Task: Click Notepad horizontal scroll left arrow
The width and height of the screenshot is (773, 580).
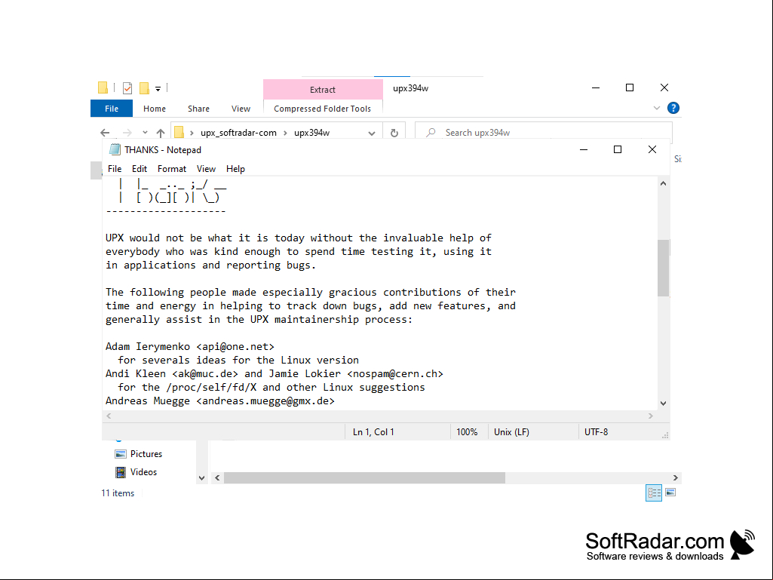Action: click(x=109, y=416)
